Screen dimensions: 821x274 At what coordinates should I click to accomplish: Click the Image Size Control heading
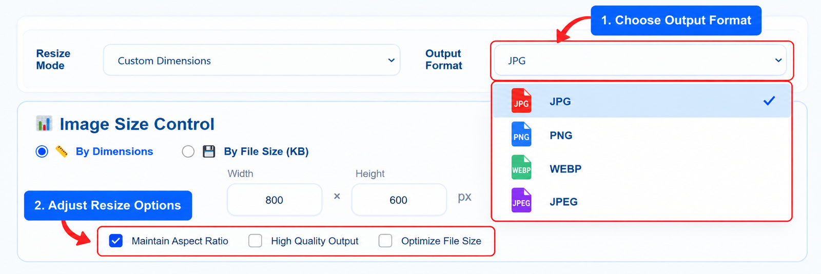137,124
